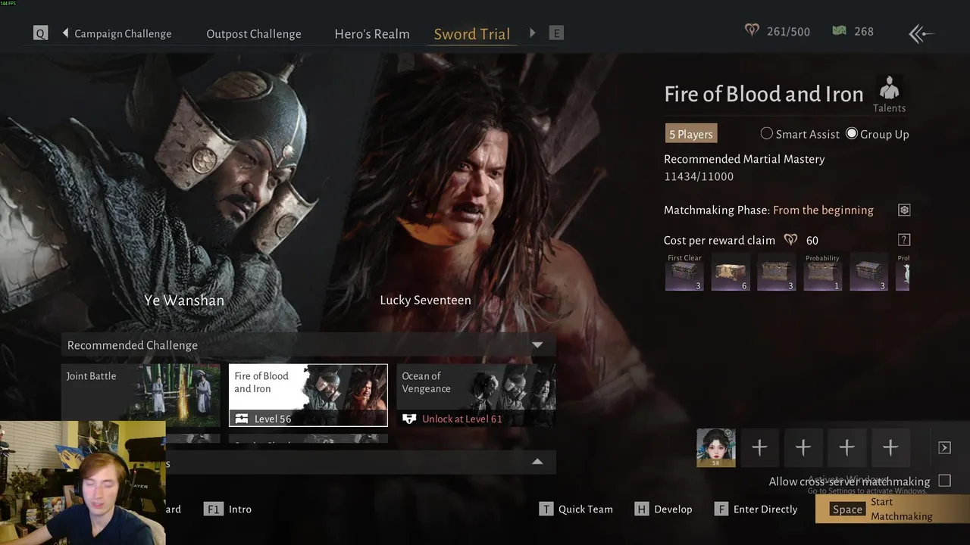Screen dimensions: 970x545
Task: Add teammate in first empty plus slot
Action: [759, 447]
